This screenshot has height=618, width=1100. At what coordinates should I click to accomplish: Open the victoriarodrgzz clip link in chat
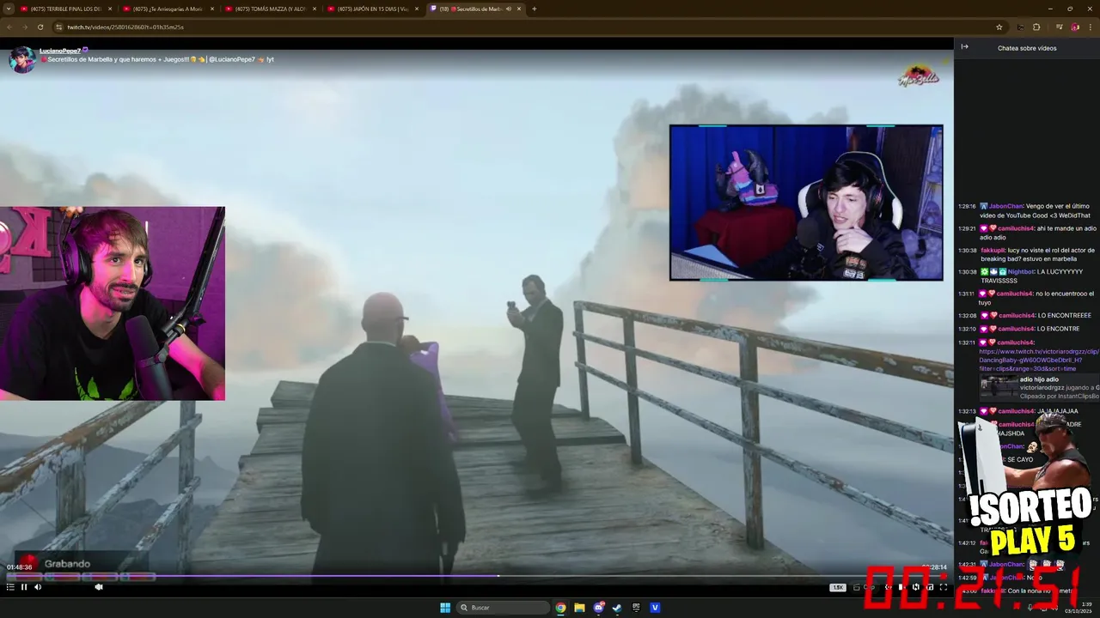click(1038, 360)
